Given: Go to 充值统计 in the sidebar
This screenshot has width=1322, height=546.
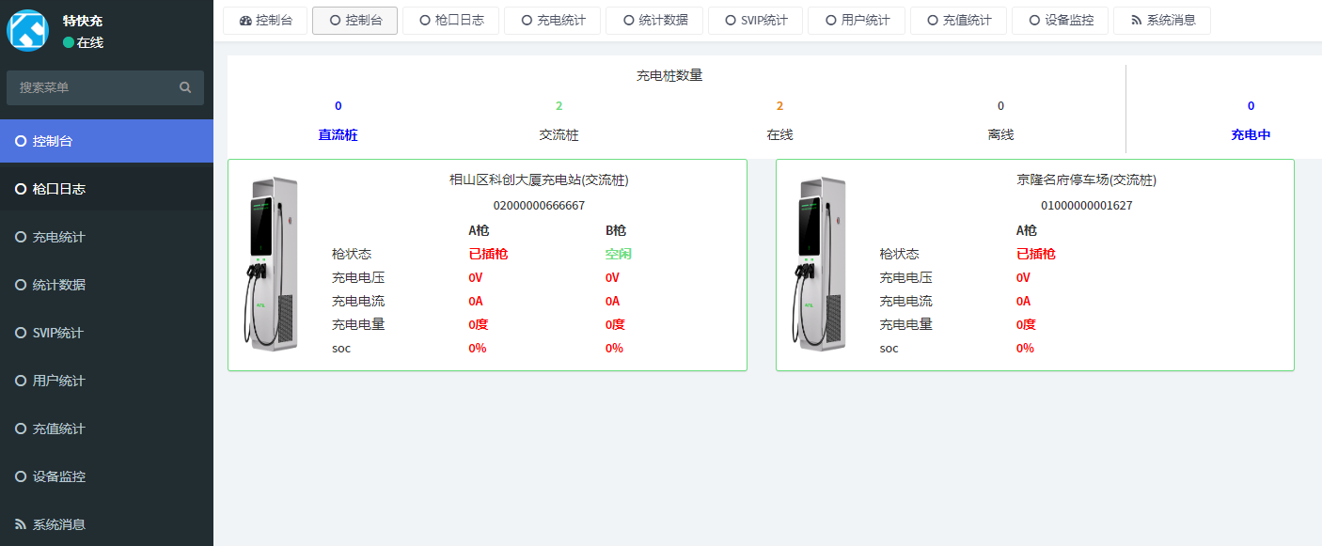Looking at the screenshot, I should [58, 429].
